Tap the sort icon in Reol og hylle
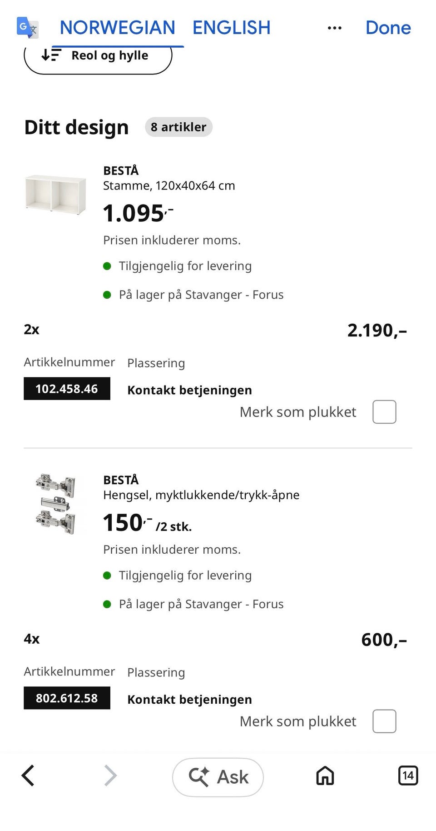 (x=51, y=55)
